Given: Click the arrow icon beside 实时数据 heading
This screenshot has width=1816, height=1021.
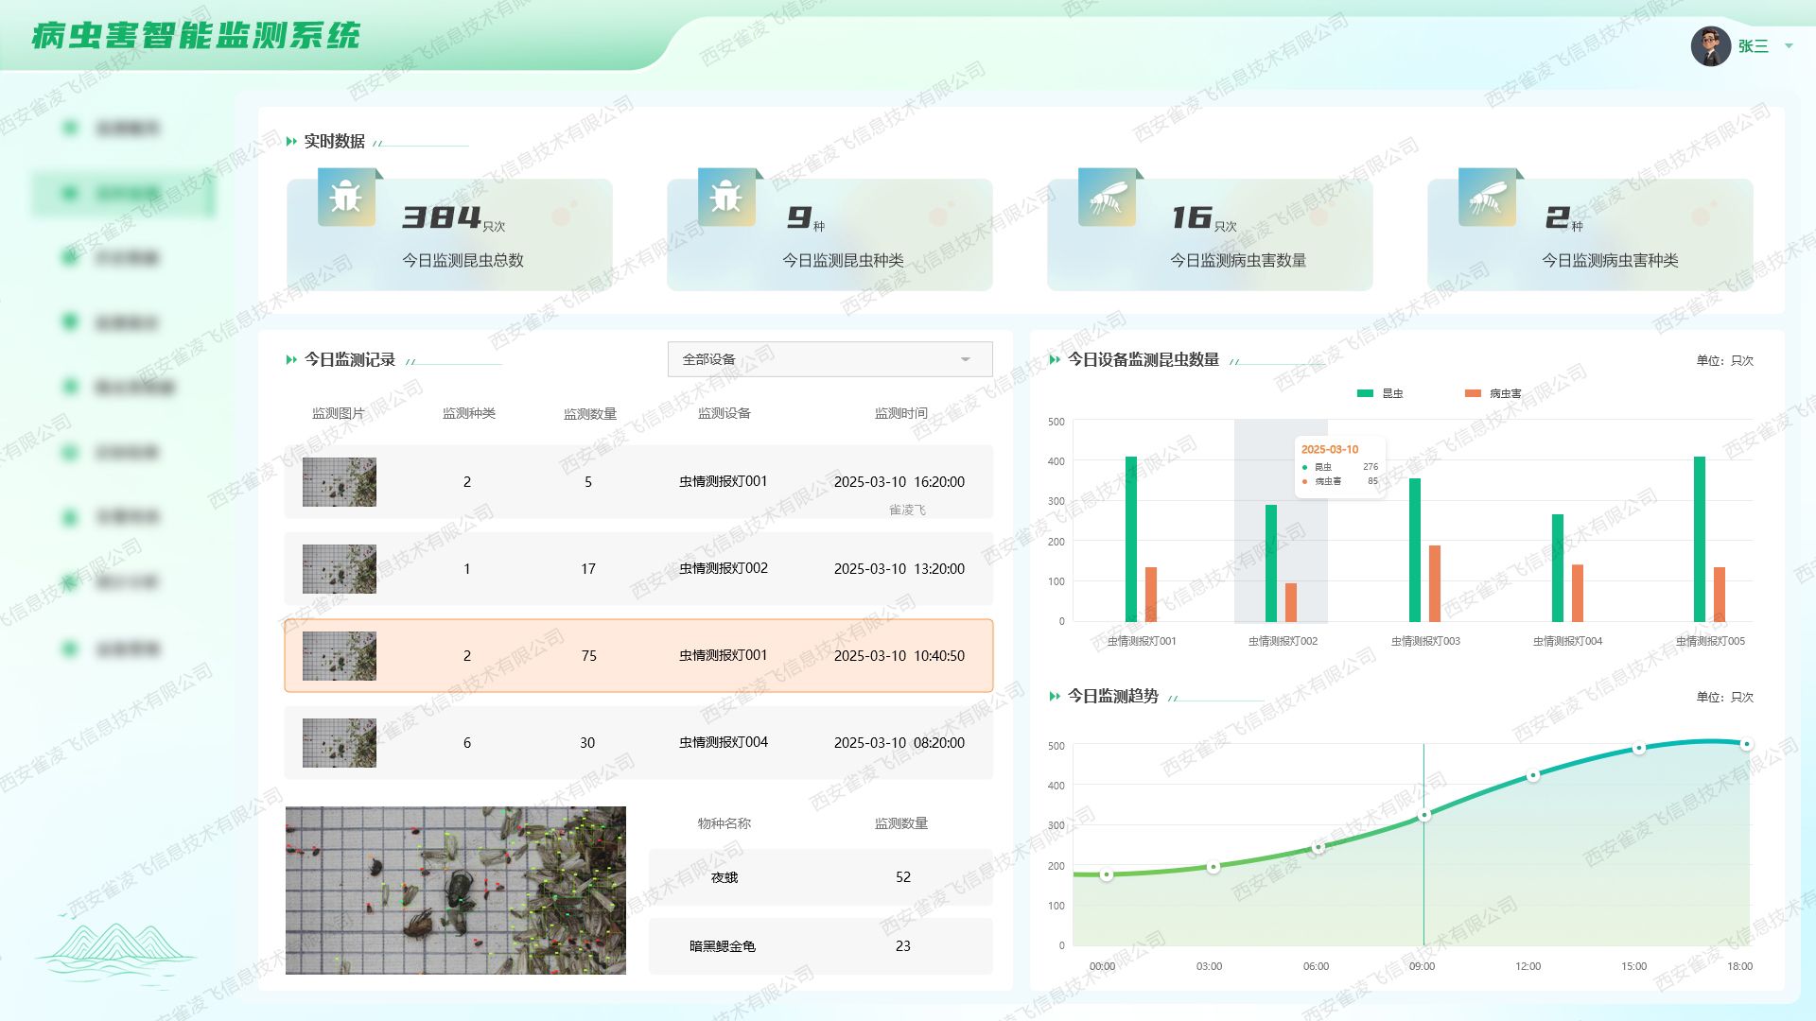Looking at the screenshot, I should 291,142.
